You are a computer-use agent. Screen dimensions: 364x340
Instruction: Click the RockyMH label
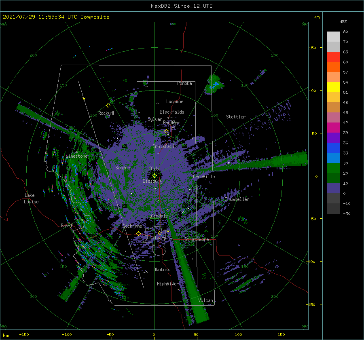click(107, 113)
